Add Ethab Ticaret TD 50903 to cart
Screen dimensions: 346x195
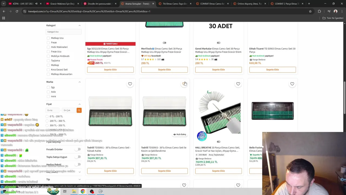272,70
